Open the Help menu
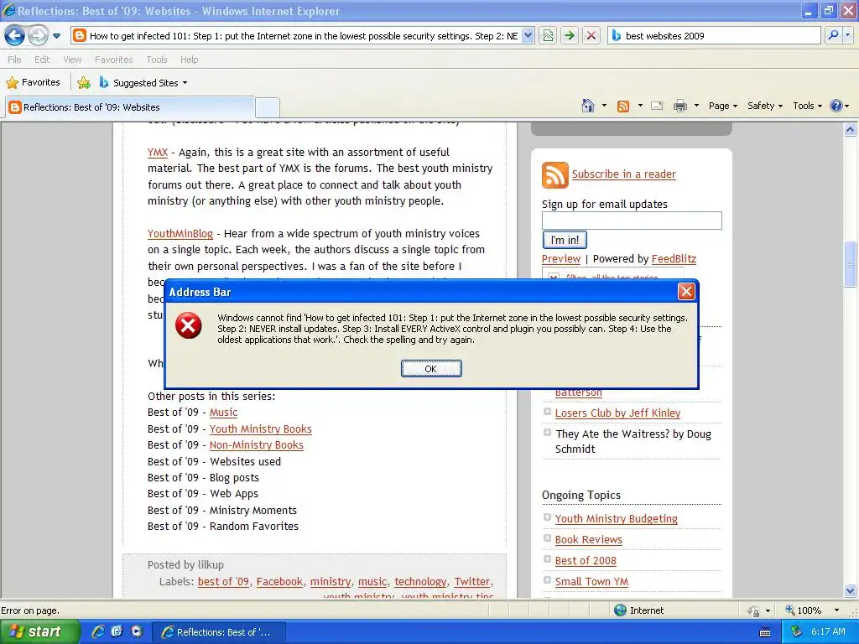 [x=189, y=60]
